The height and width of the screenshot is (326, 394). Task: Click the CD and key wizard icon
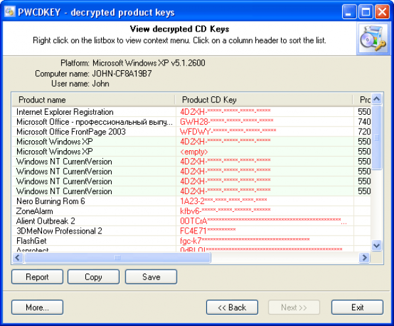click(x=370, y=39)
